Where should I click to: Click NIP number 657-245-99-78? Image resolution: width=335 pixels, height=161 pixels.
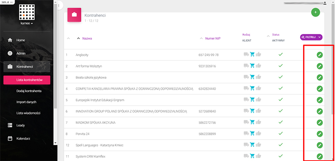pos(209,55)
